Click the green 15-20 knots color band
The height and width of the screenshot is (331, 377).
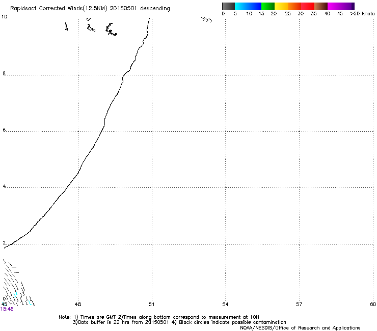(x=268, y=6)
